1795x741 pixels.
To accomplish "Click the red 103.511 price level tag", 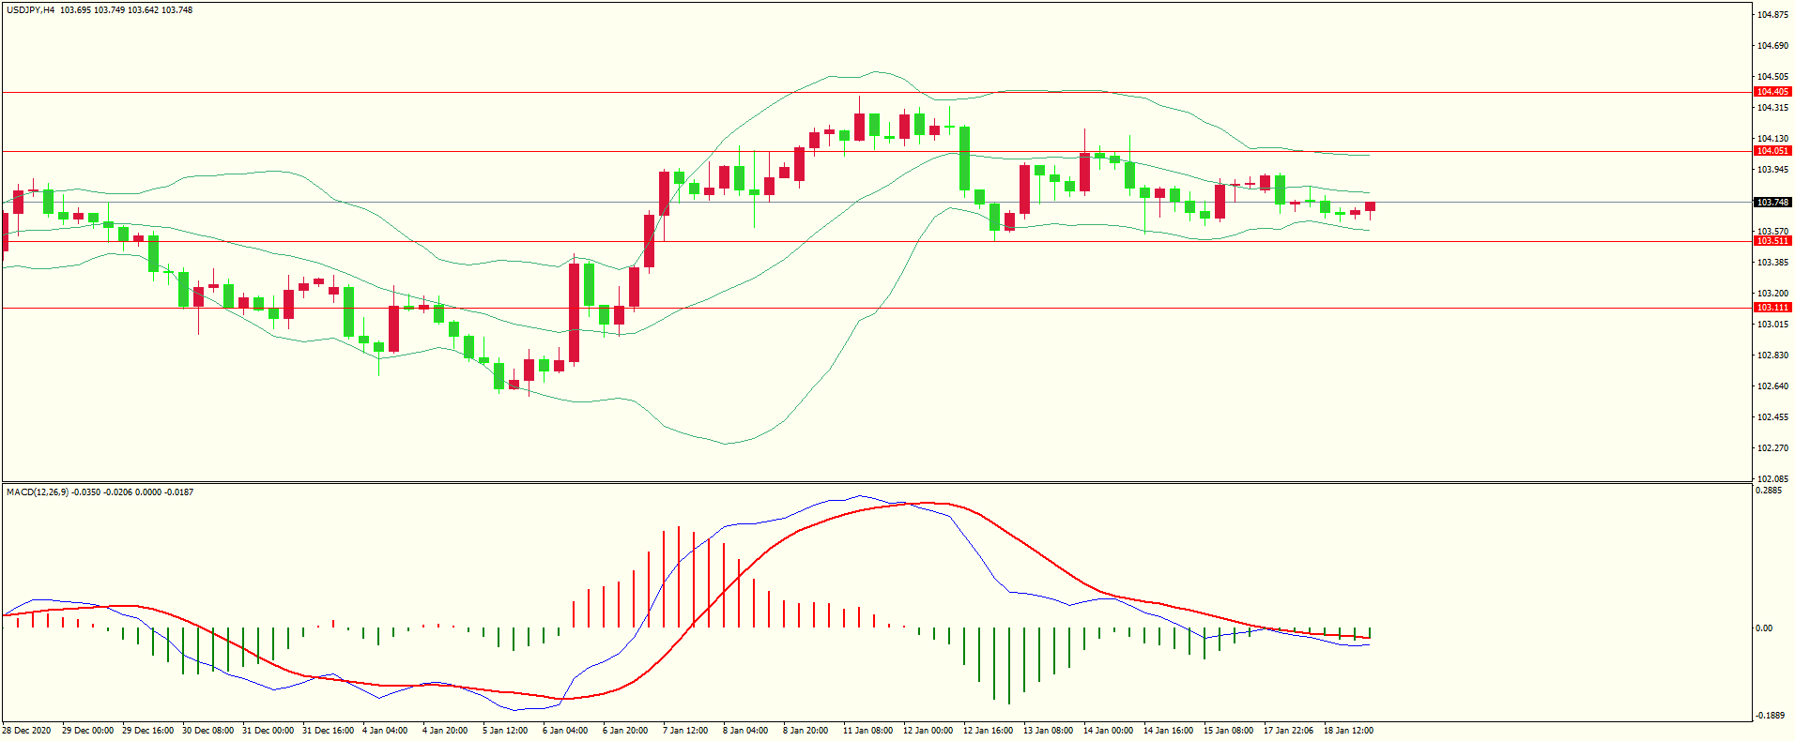I will point(1772,241).
